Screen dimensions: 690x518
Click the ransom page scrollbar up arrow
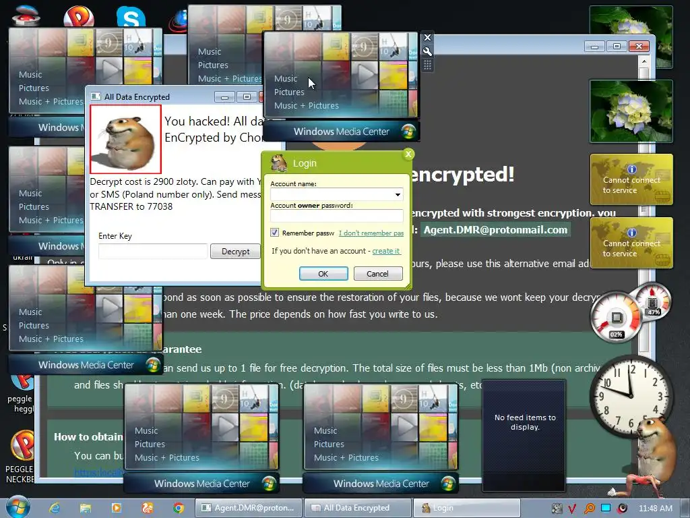[x=644, y=61]
